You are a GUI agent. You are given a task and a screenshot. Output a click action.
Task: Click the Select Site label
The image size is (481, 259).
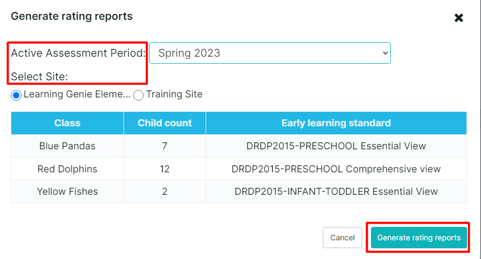40,77
